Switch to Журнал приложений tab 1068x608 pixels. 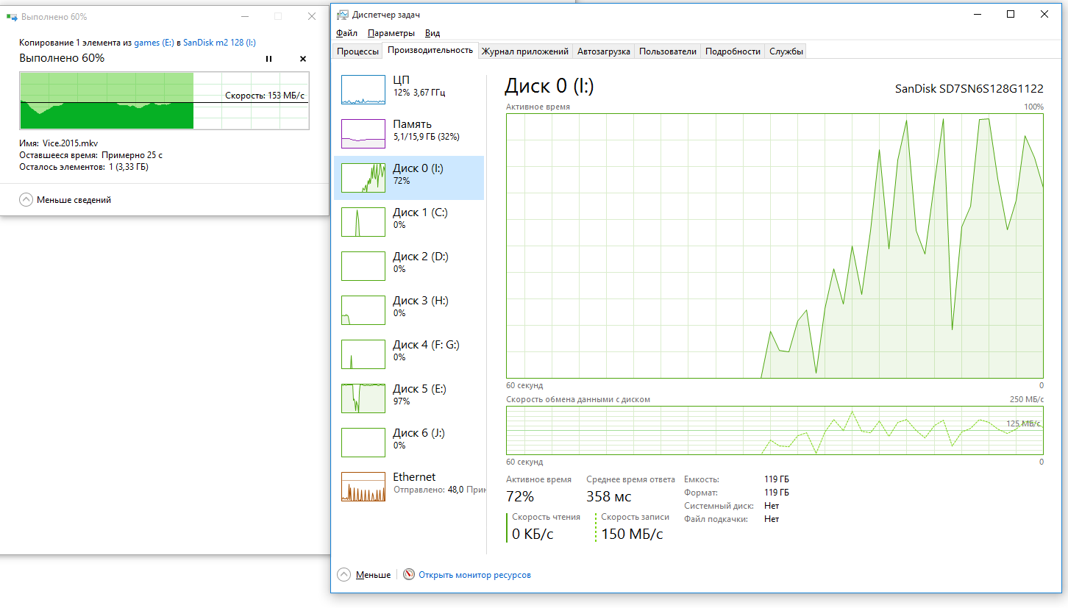tap(524, 51)
